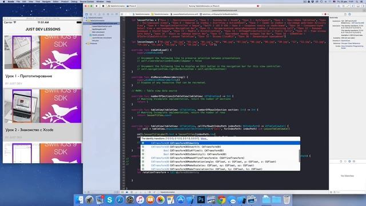Viewport: 366px width, 206px height.
Task: Open iTunes from the Dock
Action: pyautogui.click(x=140, y=200)
